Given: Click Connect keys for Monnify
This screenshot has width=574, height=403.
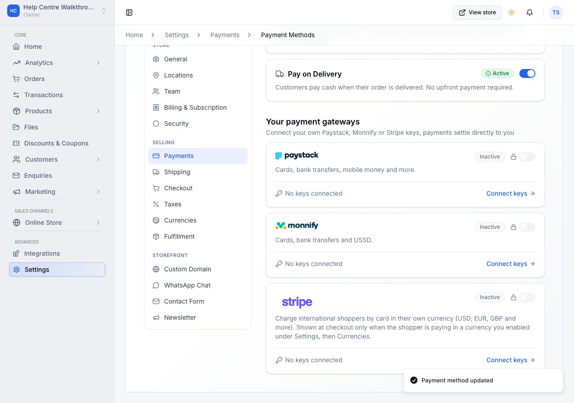Looking at the screenshot, I should (x=511, y=264).
